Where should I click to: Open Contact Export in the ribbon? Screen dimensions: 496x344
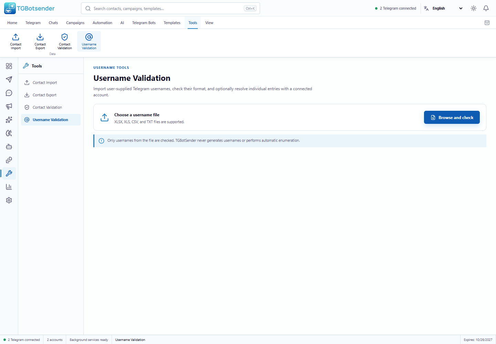[x=40, y=41]
